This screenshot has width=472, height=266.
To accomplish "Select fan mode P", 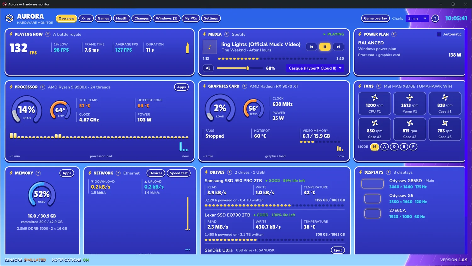I will 413,147.
